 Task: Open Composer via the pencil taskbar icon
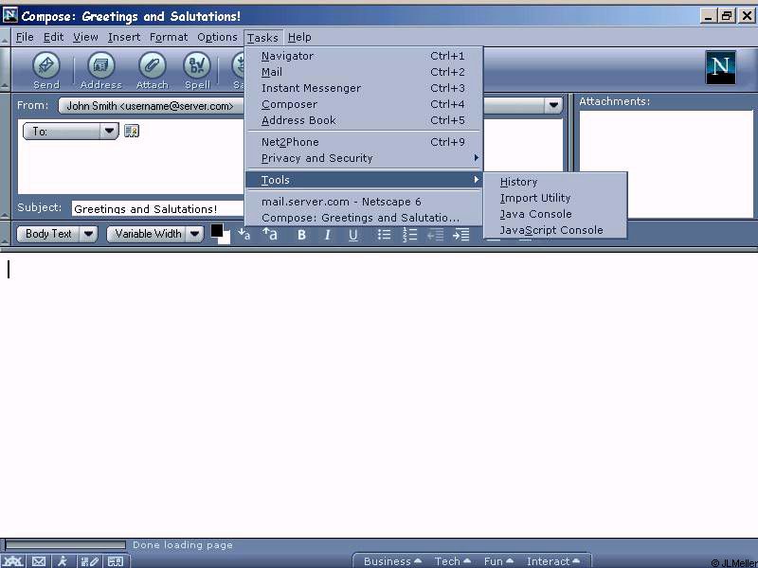click(x=89, y=561)
